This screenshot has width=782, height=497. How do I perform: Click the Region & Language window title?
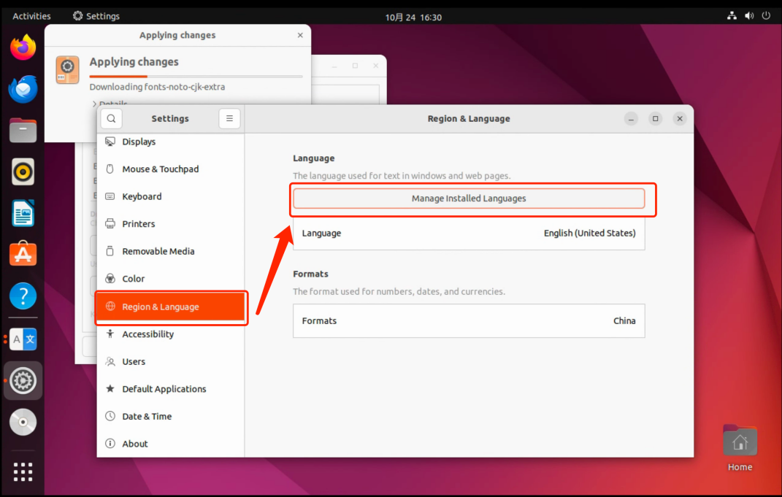point(469,119)
